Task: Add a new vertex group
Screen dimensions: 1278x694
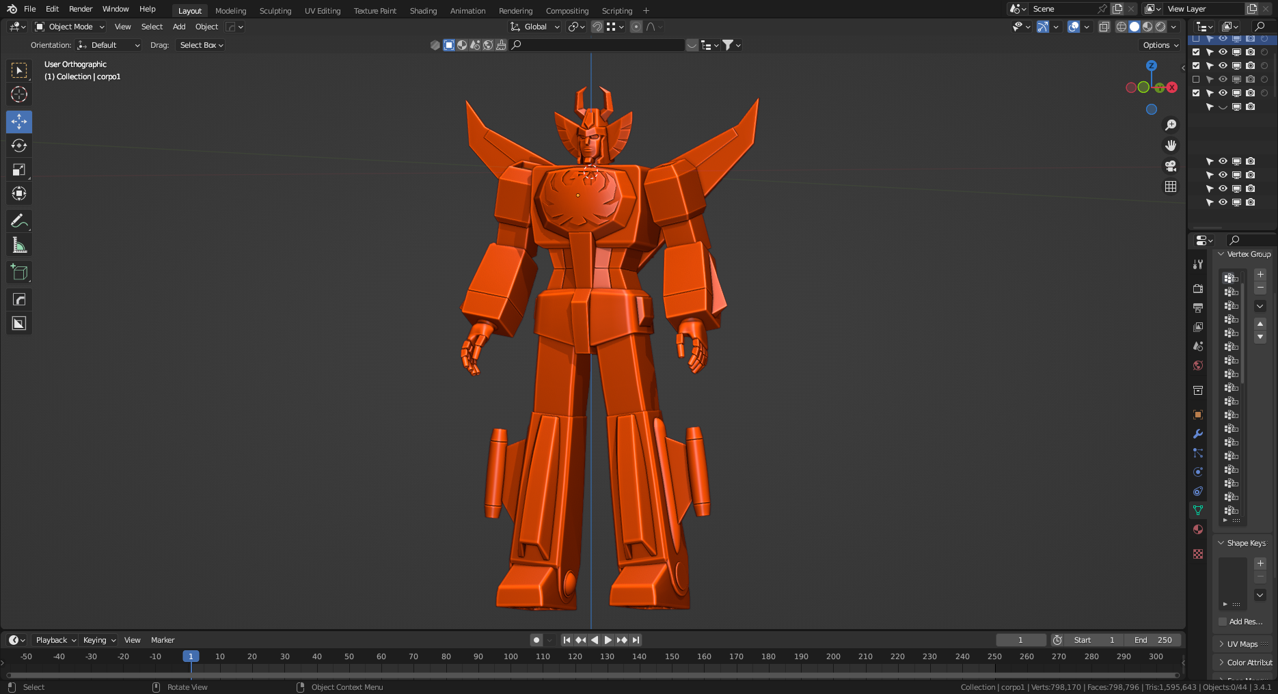Action: coord(1260,274)
